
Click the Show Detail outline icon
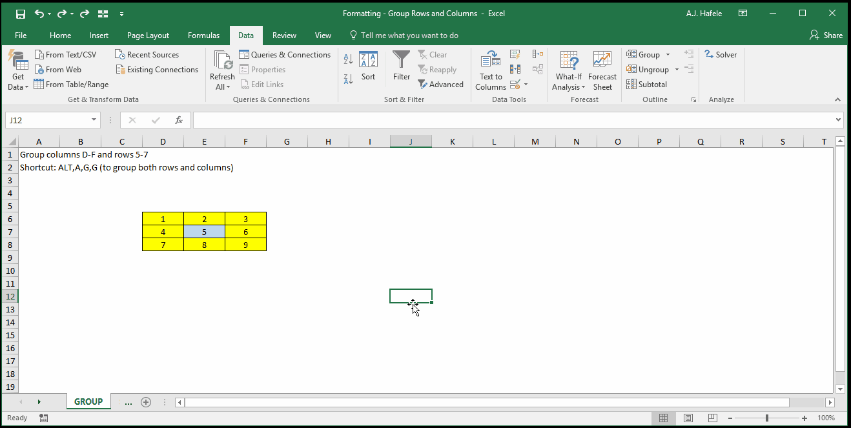[x=689, y=54]
